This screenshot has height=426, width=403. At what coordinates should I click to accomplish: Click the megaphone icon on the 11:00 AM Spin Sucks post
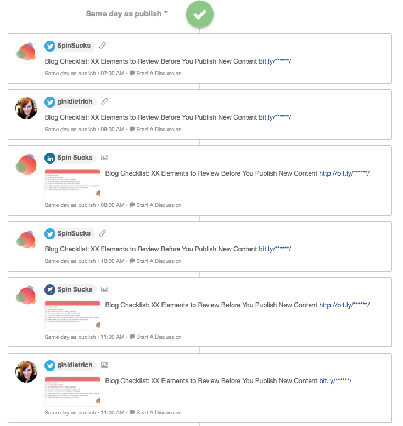coord(50,290)
